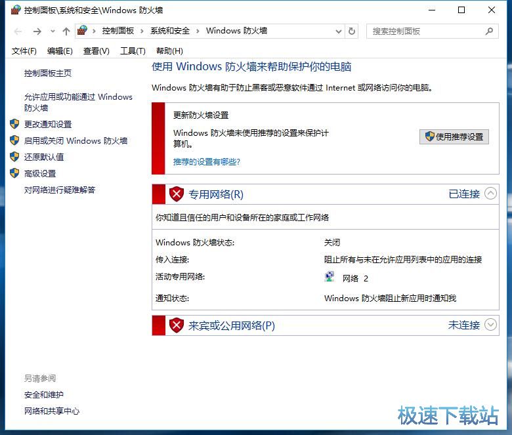Screen dimensions: 512x435
Task: Click 网络 2 network name text
Action: tap(355, 278)
